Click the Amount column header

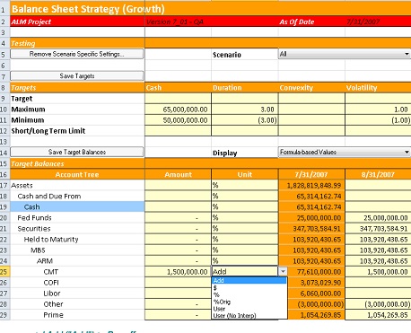point(178,174)
